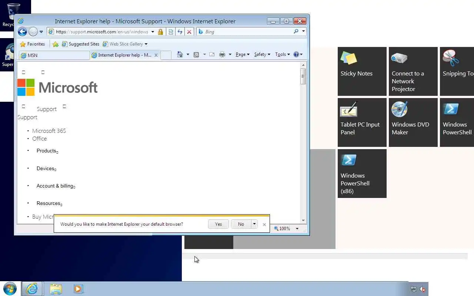Open Windows Explorer folder in taskbar
Viewport: 474px width, 296px height.
tap(56, 289)
